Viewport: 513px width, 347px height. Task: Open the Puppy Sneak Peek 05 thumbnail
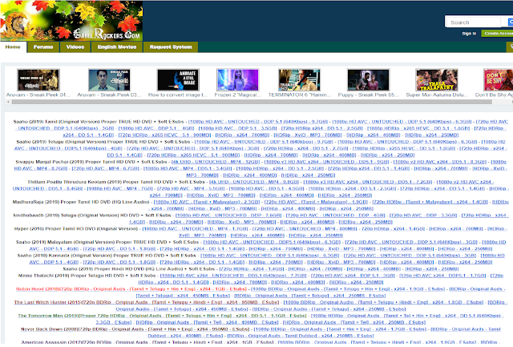[x=369, y=80]
